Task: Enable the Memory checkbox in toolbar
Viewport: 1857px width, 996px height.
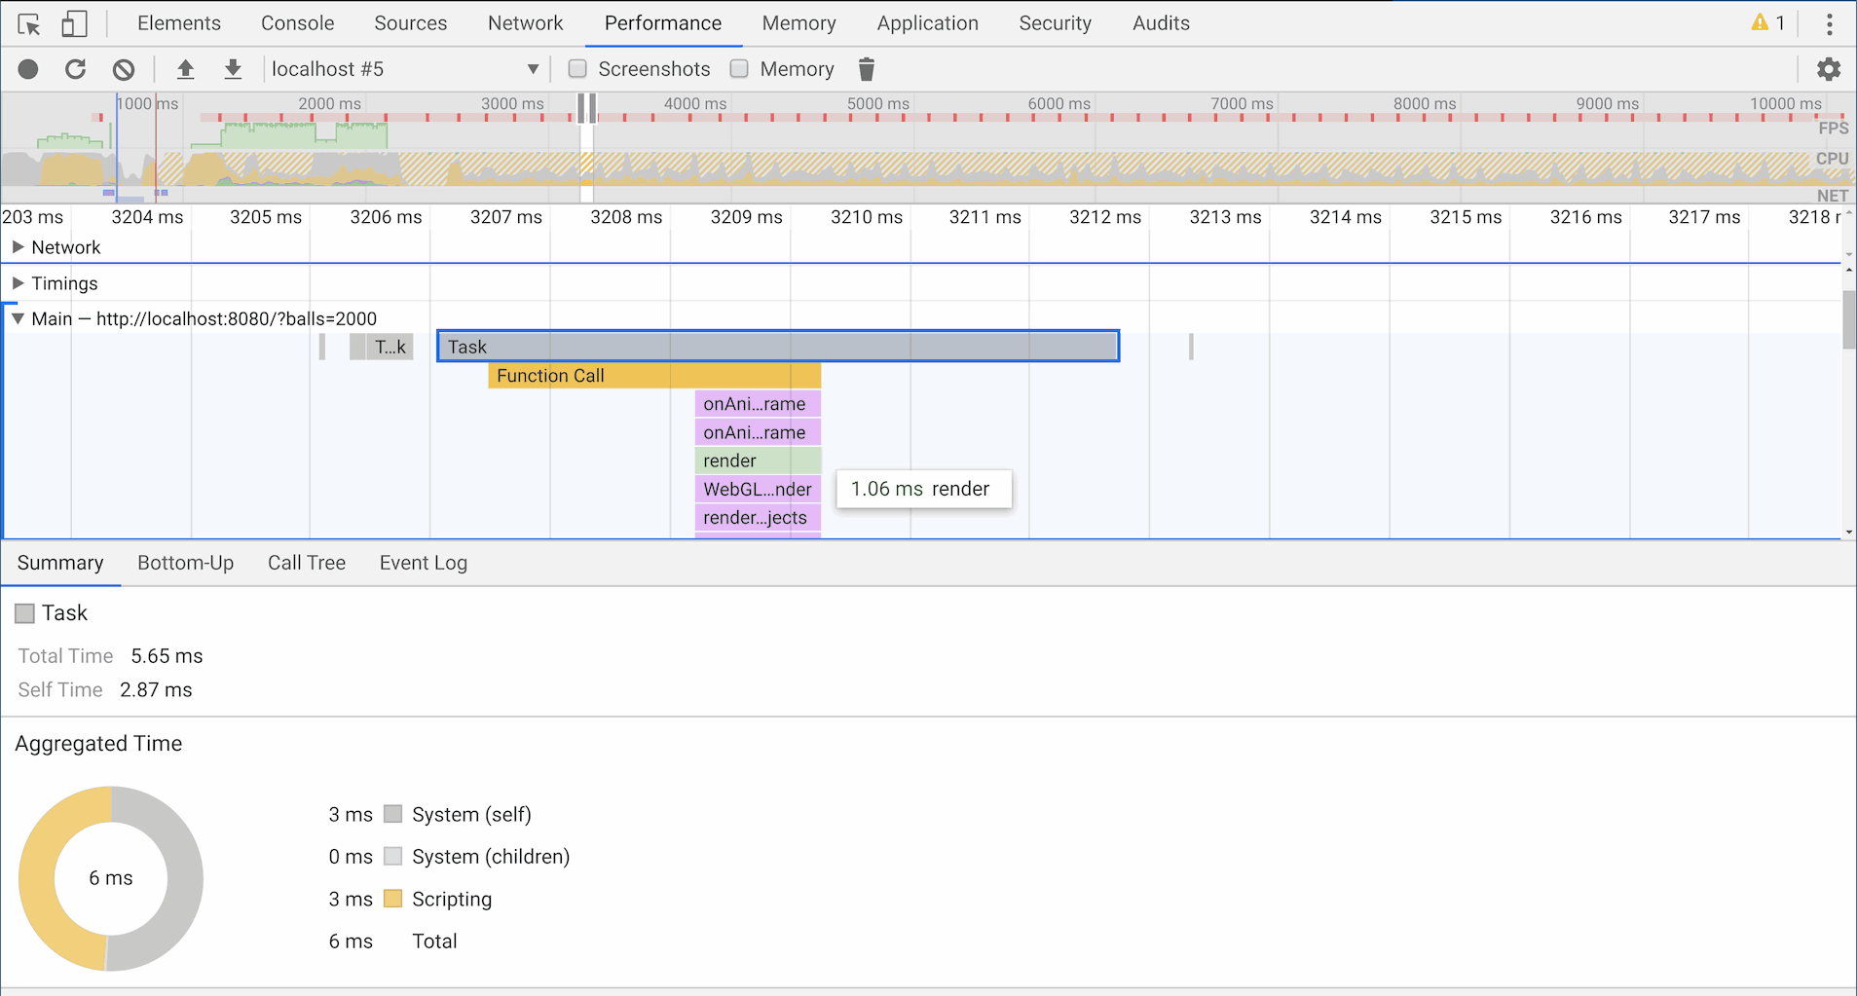Action: coord(739,68)
